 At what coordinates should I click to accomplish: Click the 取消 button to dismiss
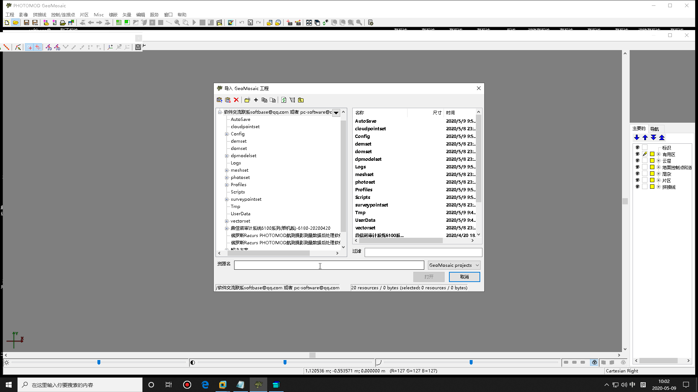point(464,277)
